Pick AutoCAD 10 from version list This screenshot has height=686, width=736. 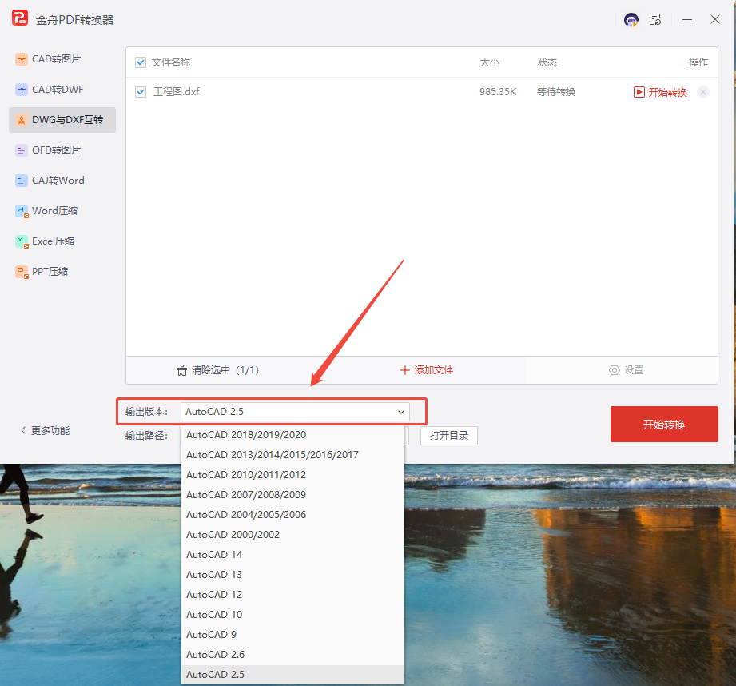point(292,615)
